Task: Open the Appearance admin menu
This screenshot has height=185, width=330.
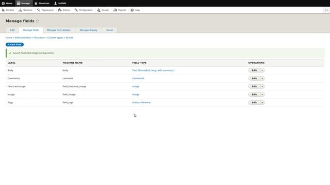Action: pos(45,10)
